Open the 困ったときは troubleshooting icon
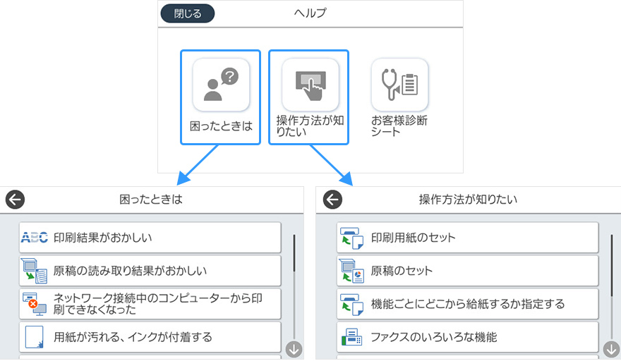621x361 pixels. [x=220, y=85]
